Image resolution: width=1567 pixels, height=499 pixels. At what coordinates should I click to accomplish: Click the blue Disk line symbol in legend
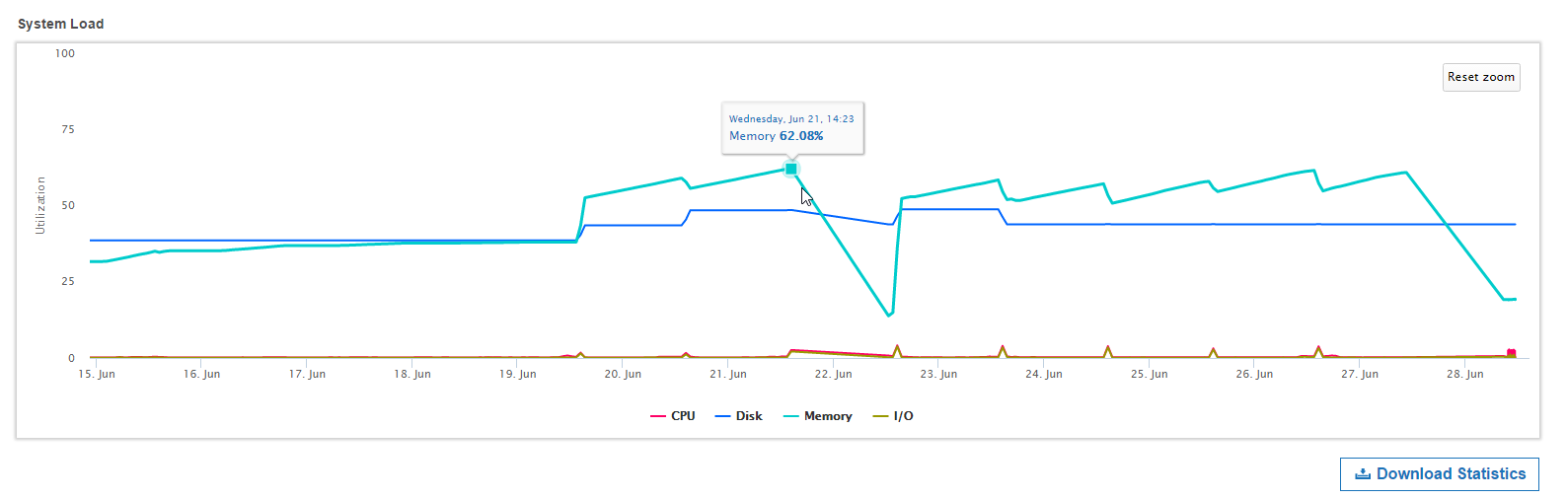[x=722, y=416]
